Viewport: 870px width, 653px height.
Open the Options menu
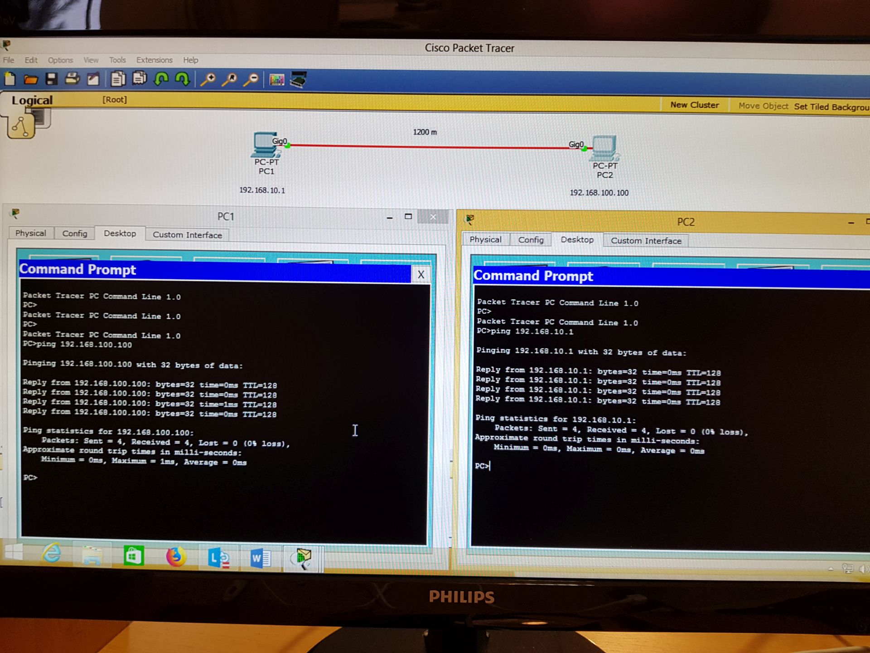click(x=60, y=60)
